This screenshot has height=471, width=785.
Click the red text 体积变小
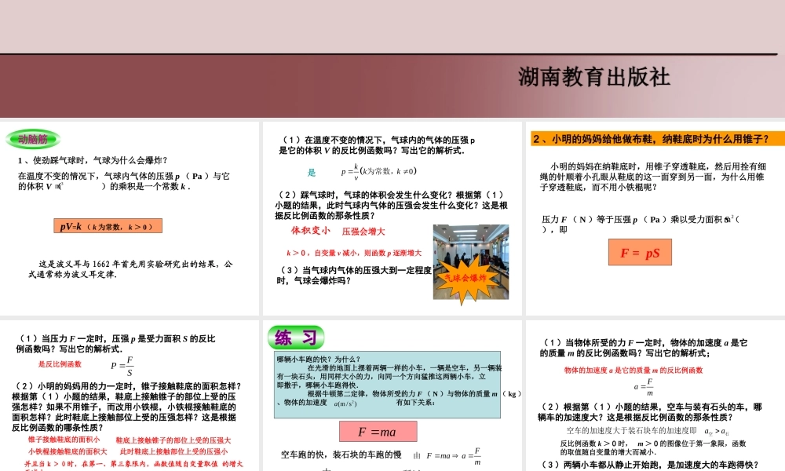310,230
